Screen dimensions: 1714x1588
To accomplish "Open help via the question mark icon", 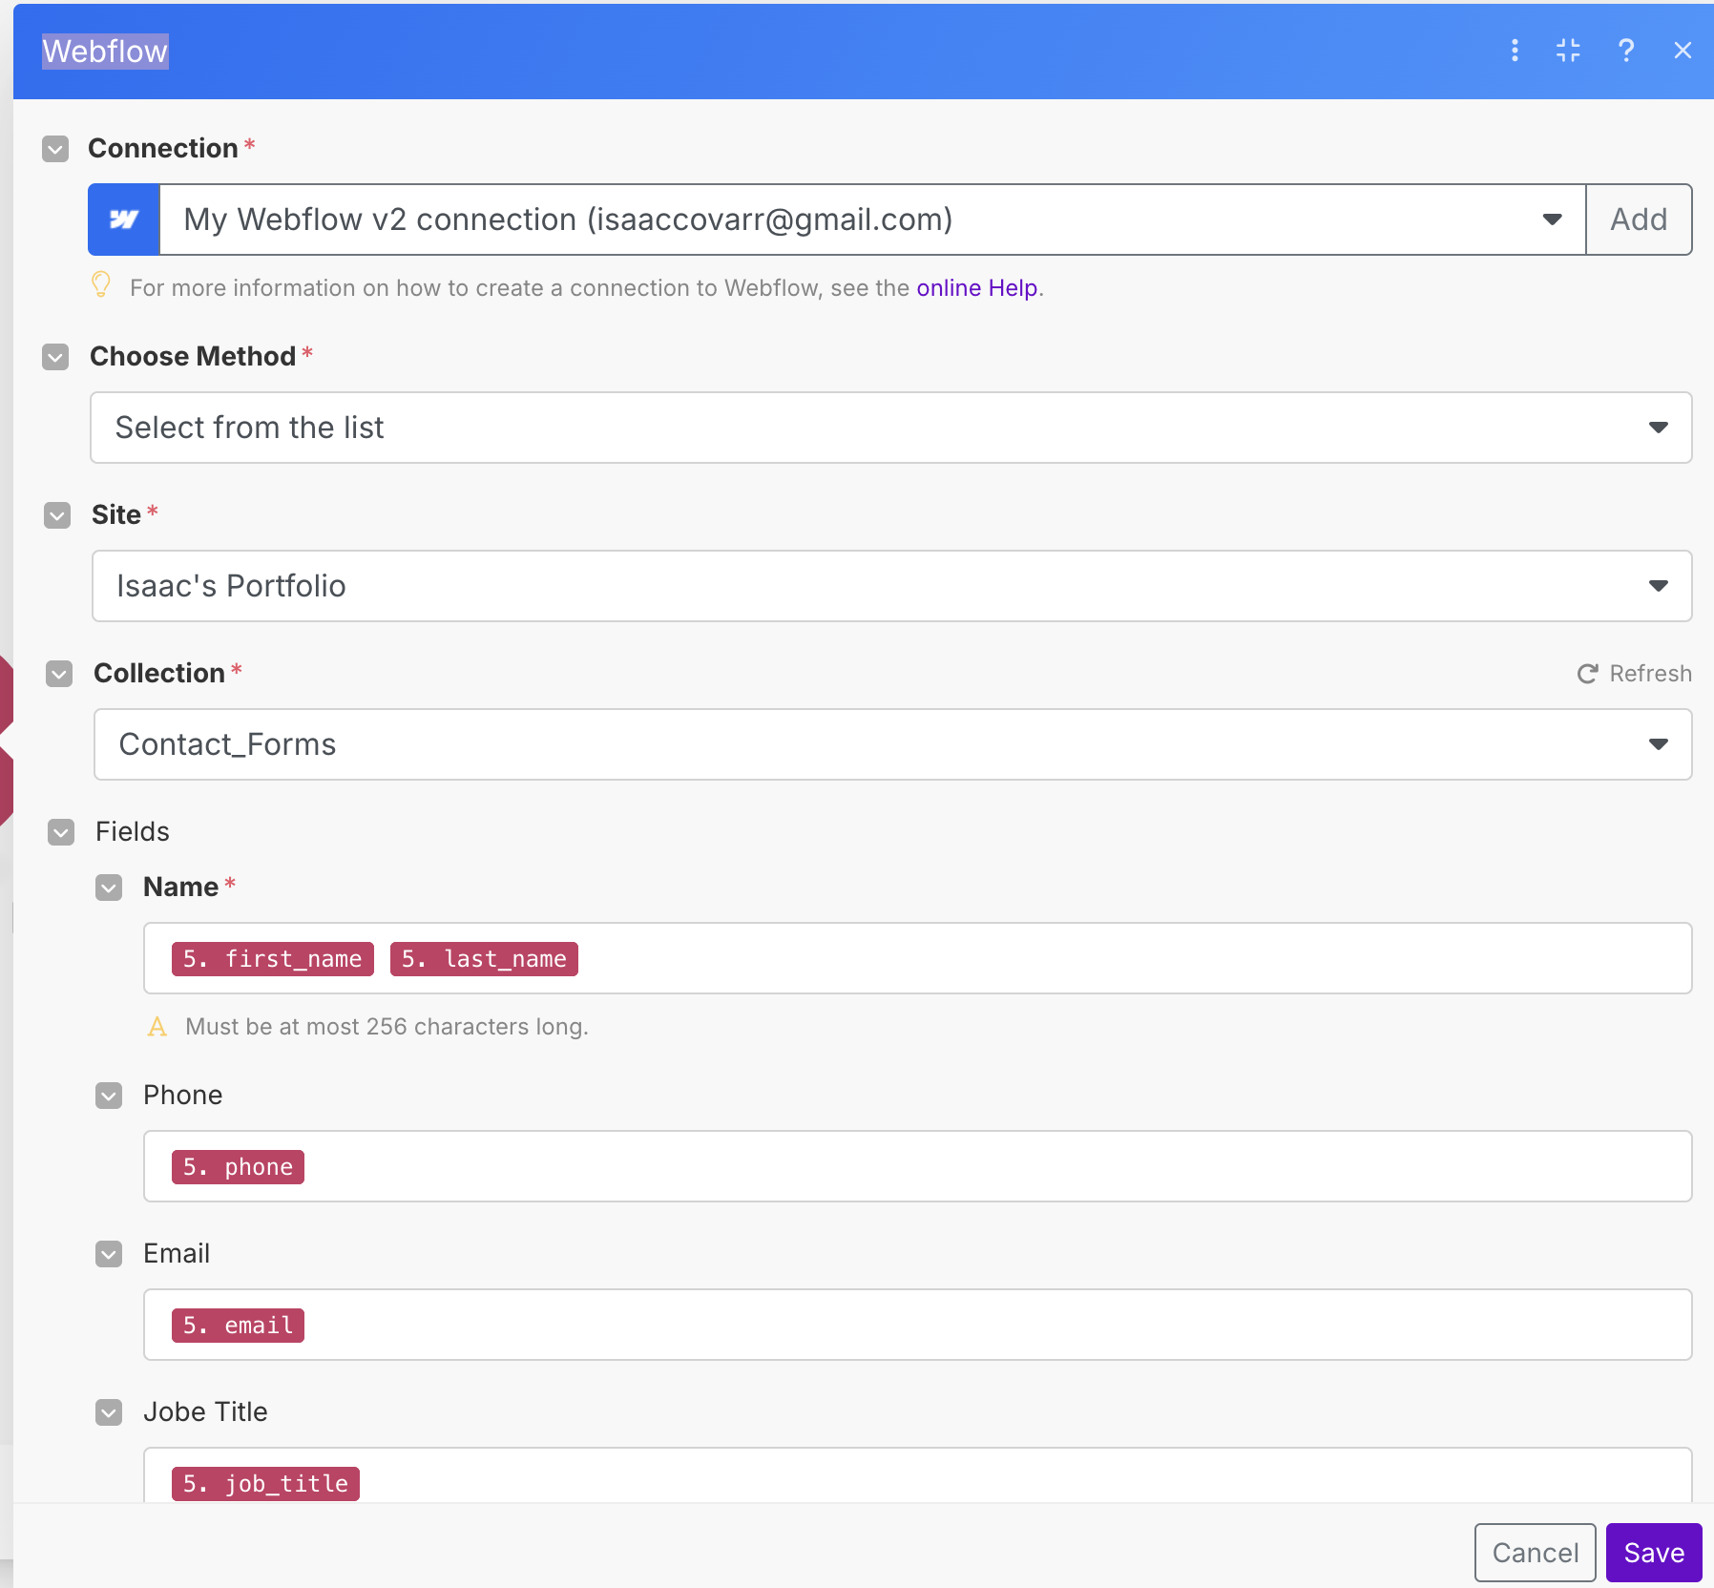I will click(1626, 51).
